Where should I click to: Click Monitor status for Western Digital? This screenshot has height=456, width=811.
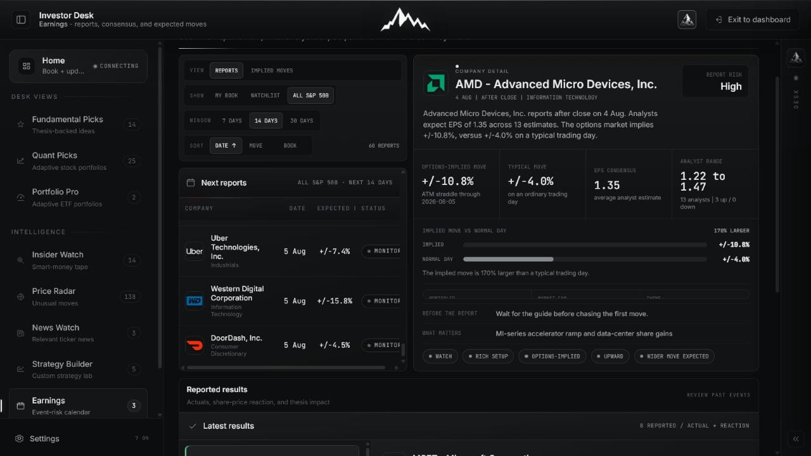pyautogui.click(x=381, y=301)
